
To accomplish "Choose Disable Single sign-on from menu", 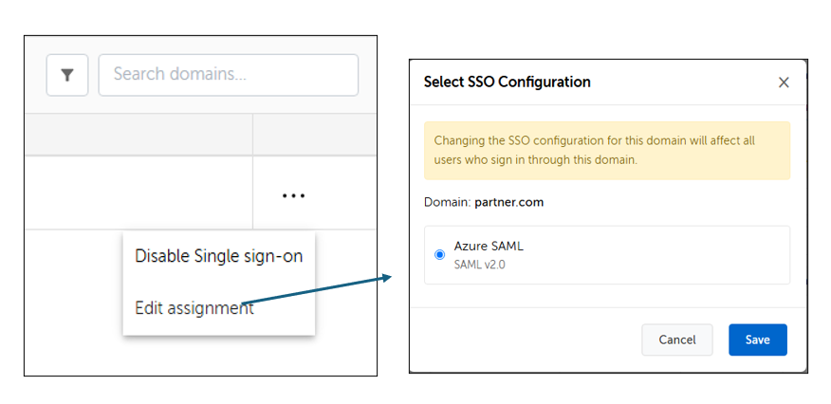I will [x=218, y=256].
